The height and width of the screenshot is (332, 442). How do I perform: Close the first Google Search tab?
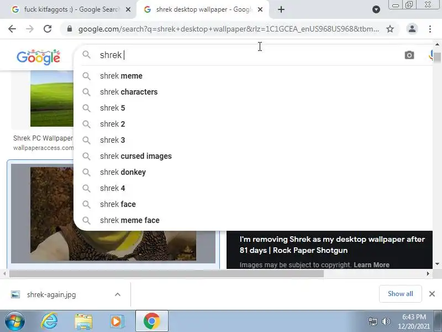click(x=128, y=9)
